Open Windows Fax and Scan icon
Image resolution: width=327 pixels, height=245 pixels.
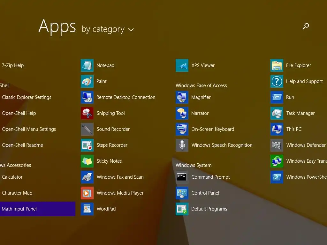click(87, 177)
